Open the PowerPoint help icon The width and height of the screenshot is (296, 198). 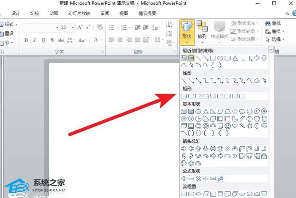coord(294,14)
